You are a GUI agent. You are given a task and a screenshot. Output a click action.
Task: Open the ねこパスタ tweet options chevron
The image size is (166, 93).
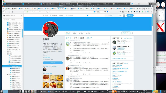point(109,43)
